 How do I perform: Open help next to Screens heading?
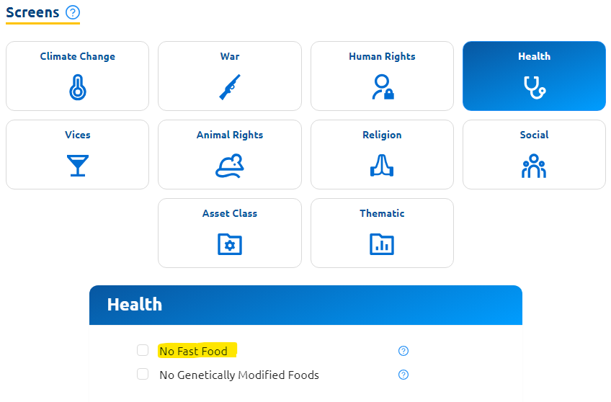(72, 12)
